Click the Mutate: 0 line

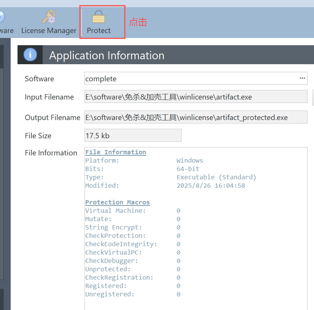click(133, 219)
